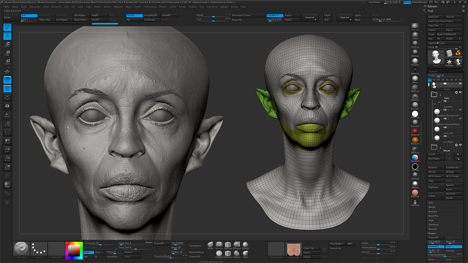Select the Draw mode icon
468x263 pixels.
(7, 36)
